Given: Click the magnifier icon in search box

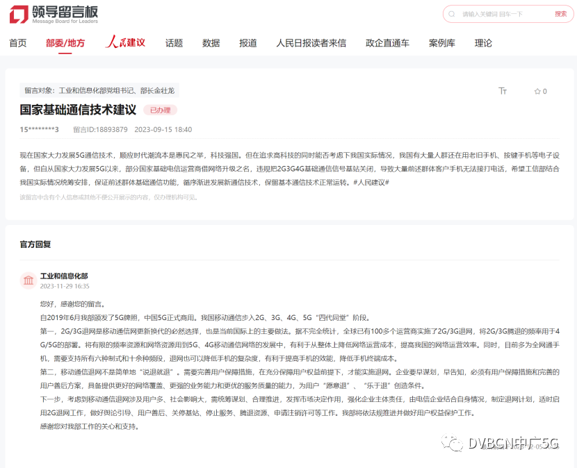Looking at the screenshot, I should (x=452, y=14).
